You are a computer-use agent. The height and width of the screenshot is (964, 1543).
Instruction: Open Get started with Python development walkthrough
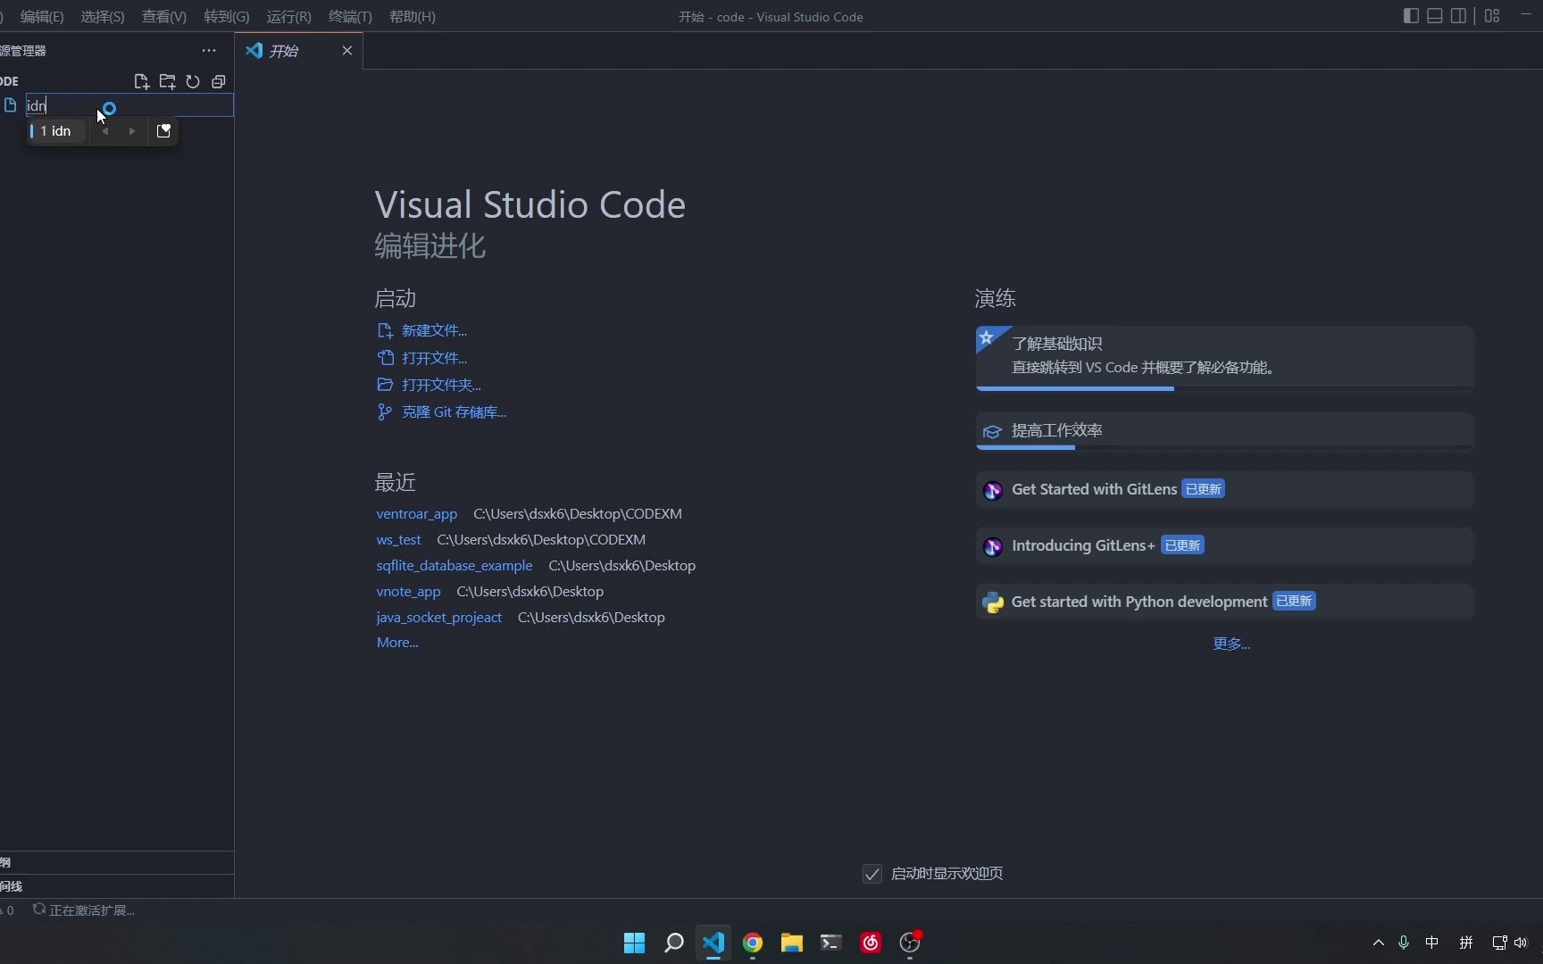click(1224, 602)
